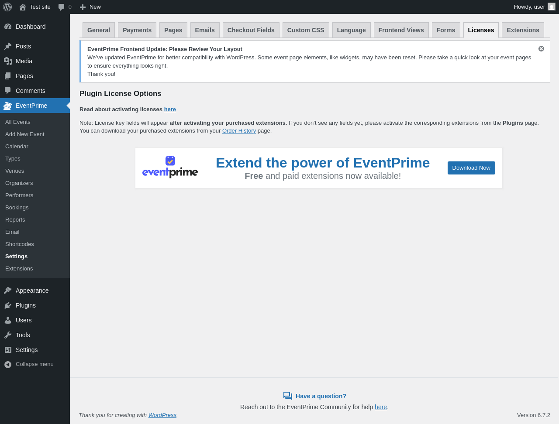Dismiss the EventPrime Frontend Update notice

pos(541,49)
